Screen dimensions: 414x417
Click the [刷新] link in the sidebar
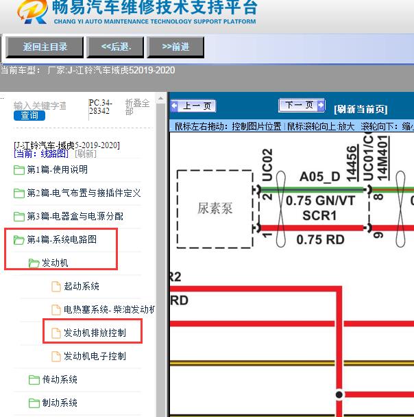(x=86, y=154)
